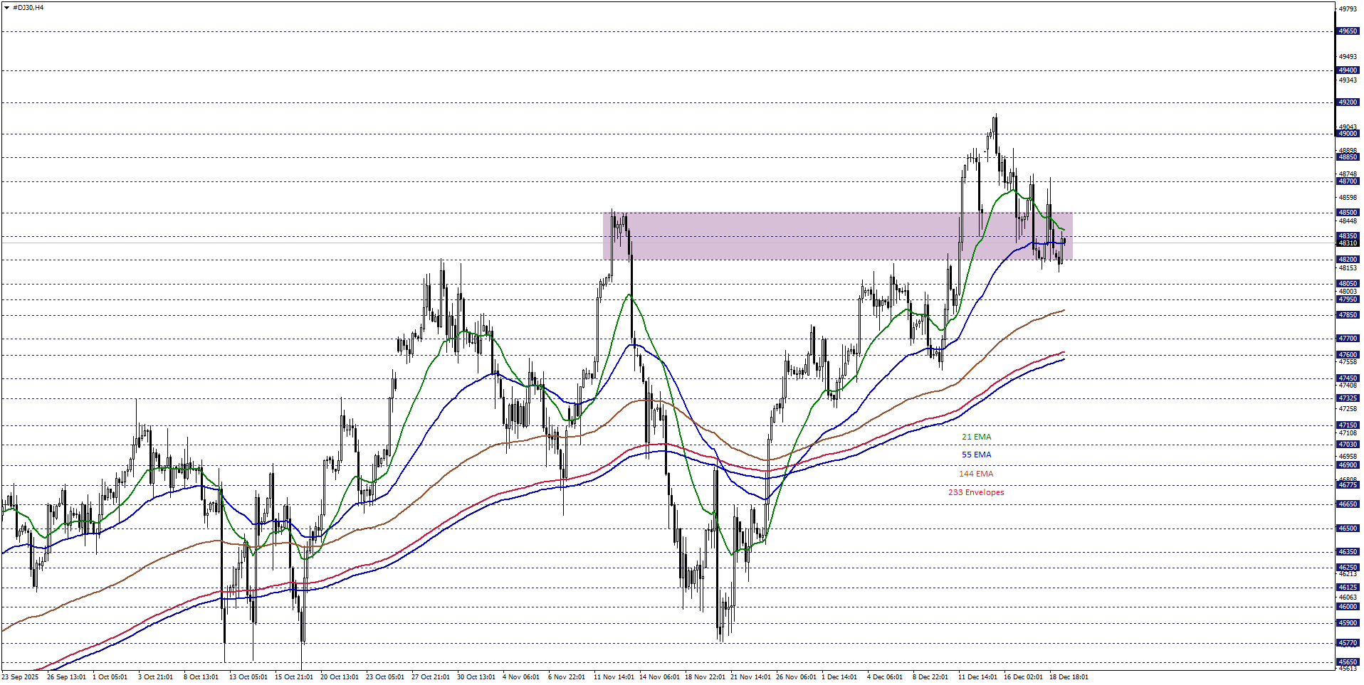Click the 21 Nov 14:01 time label
The width and height of the screenshot is (1364, 685).
pyautogui.click(x=750, y=677)
